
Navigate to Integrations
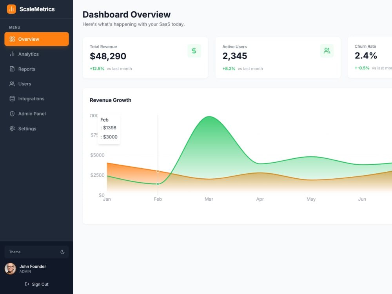36,99
